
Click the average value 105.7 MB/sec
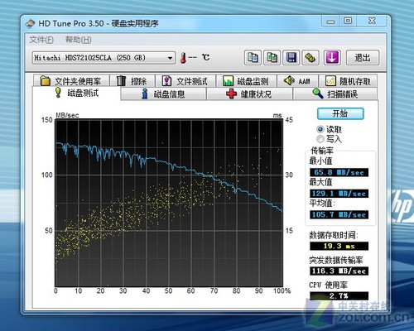pyautogui.click(x=339, y=214)
